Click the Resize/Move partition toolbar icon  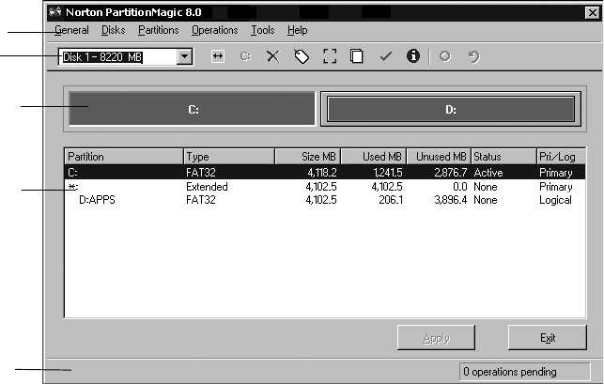218,56
